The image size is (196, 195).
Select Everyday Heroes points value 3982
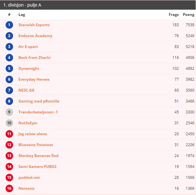[x=190, y=79]
